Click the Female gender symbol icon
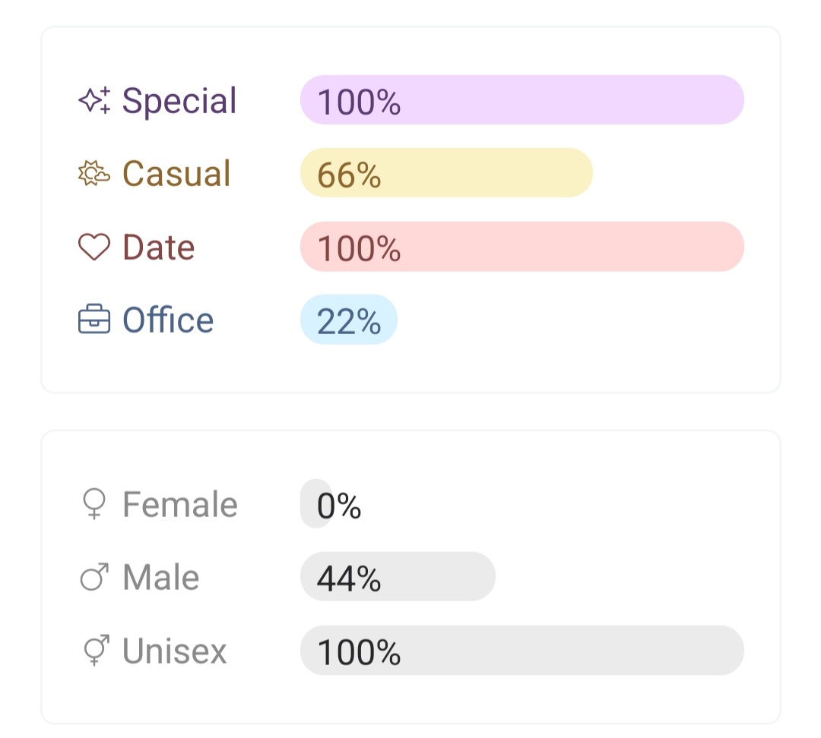Viewport: 821px width, 738px height. pyautogui.click(x=94, y=504)
